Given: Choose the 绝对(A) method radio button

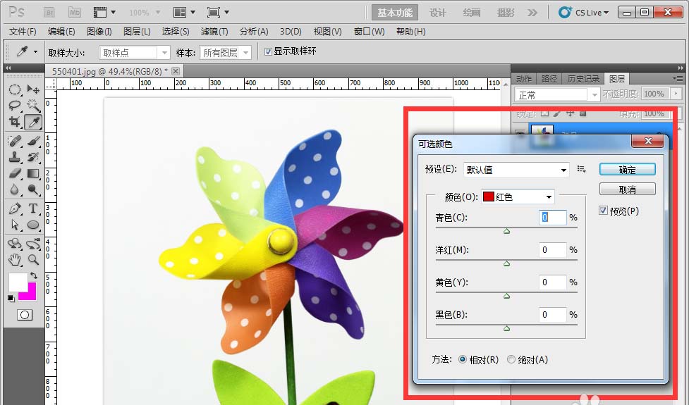Looking at the screenshot, I should pos(511,360).
